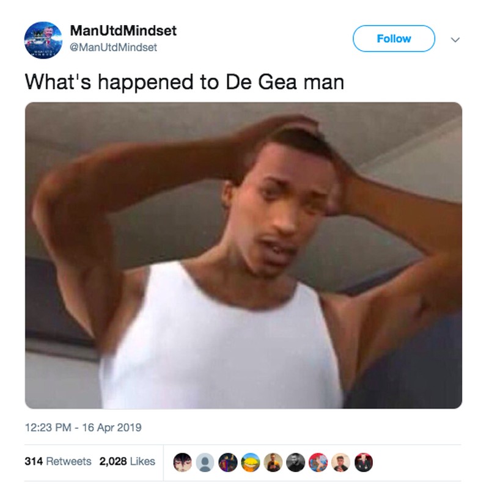Open the anime-face liker avatar
Image resolution: width=489 pixels, height=485 pixels.
point(182,462)
